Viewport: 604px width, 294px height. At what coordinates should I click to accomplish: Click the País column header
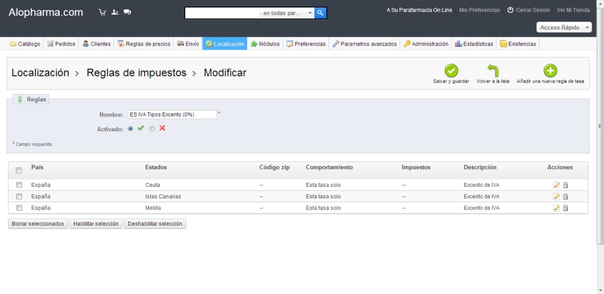38,167
